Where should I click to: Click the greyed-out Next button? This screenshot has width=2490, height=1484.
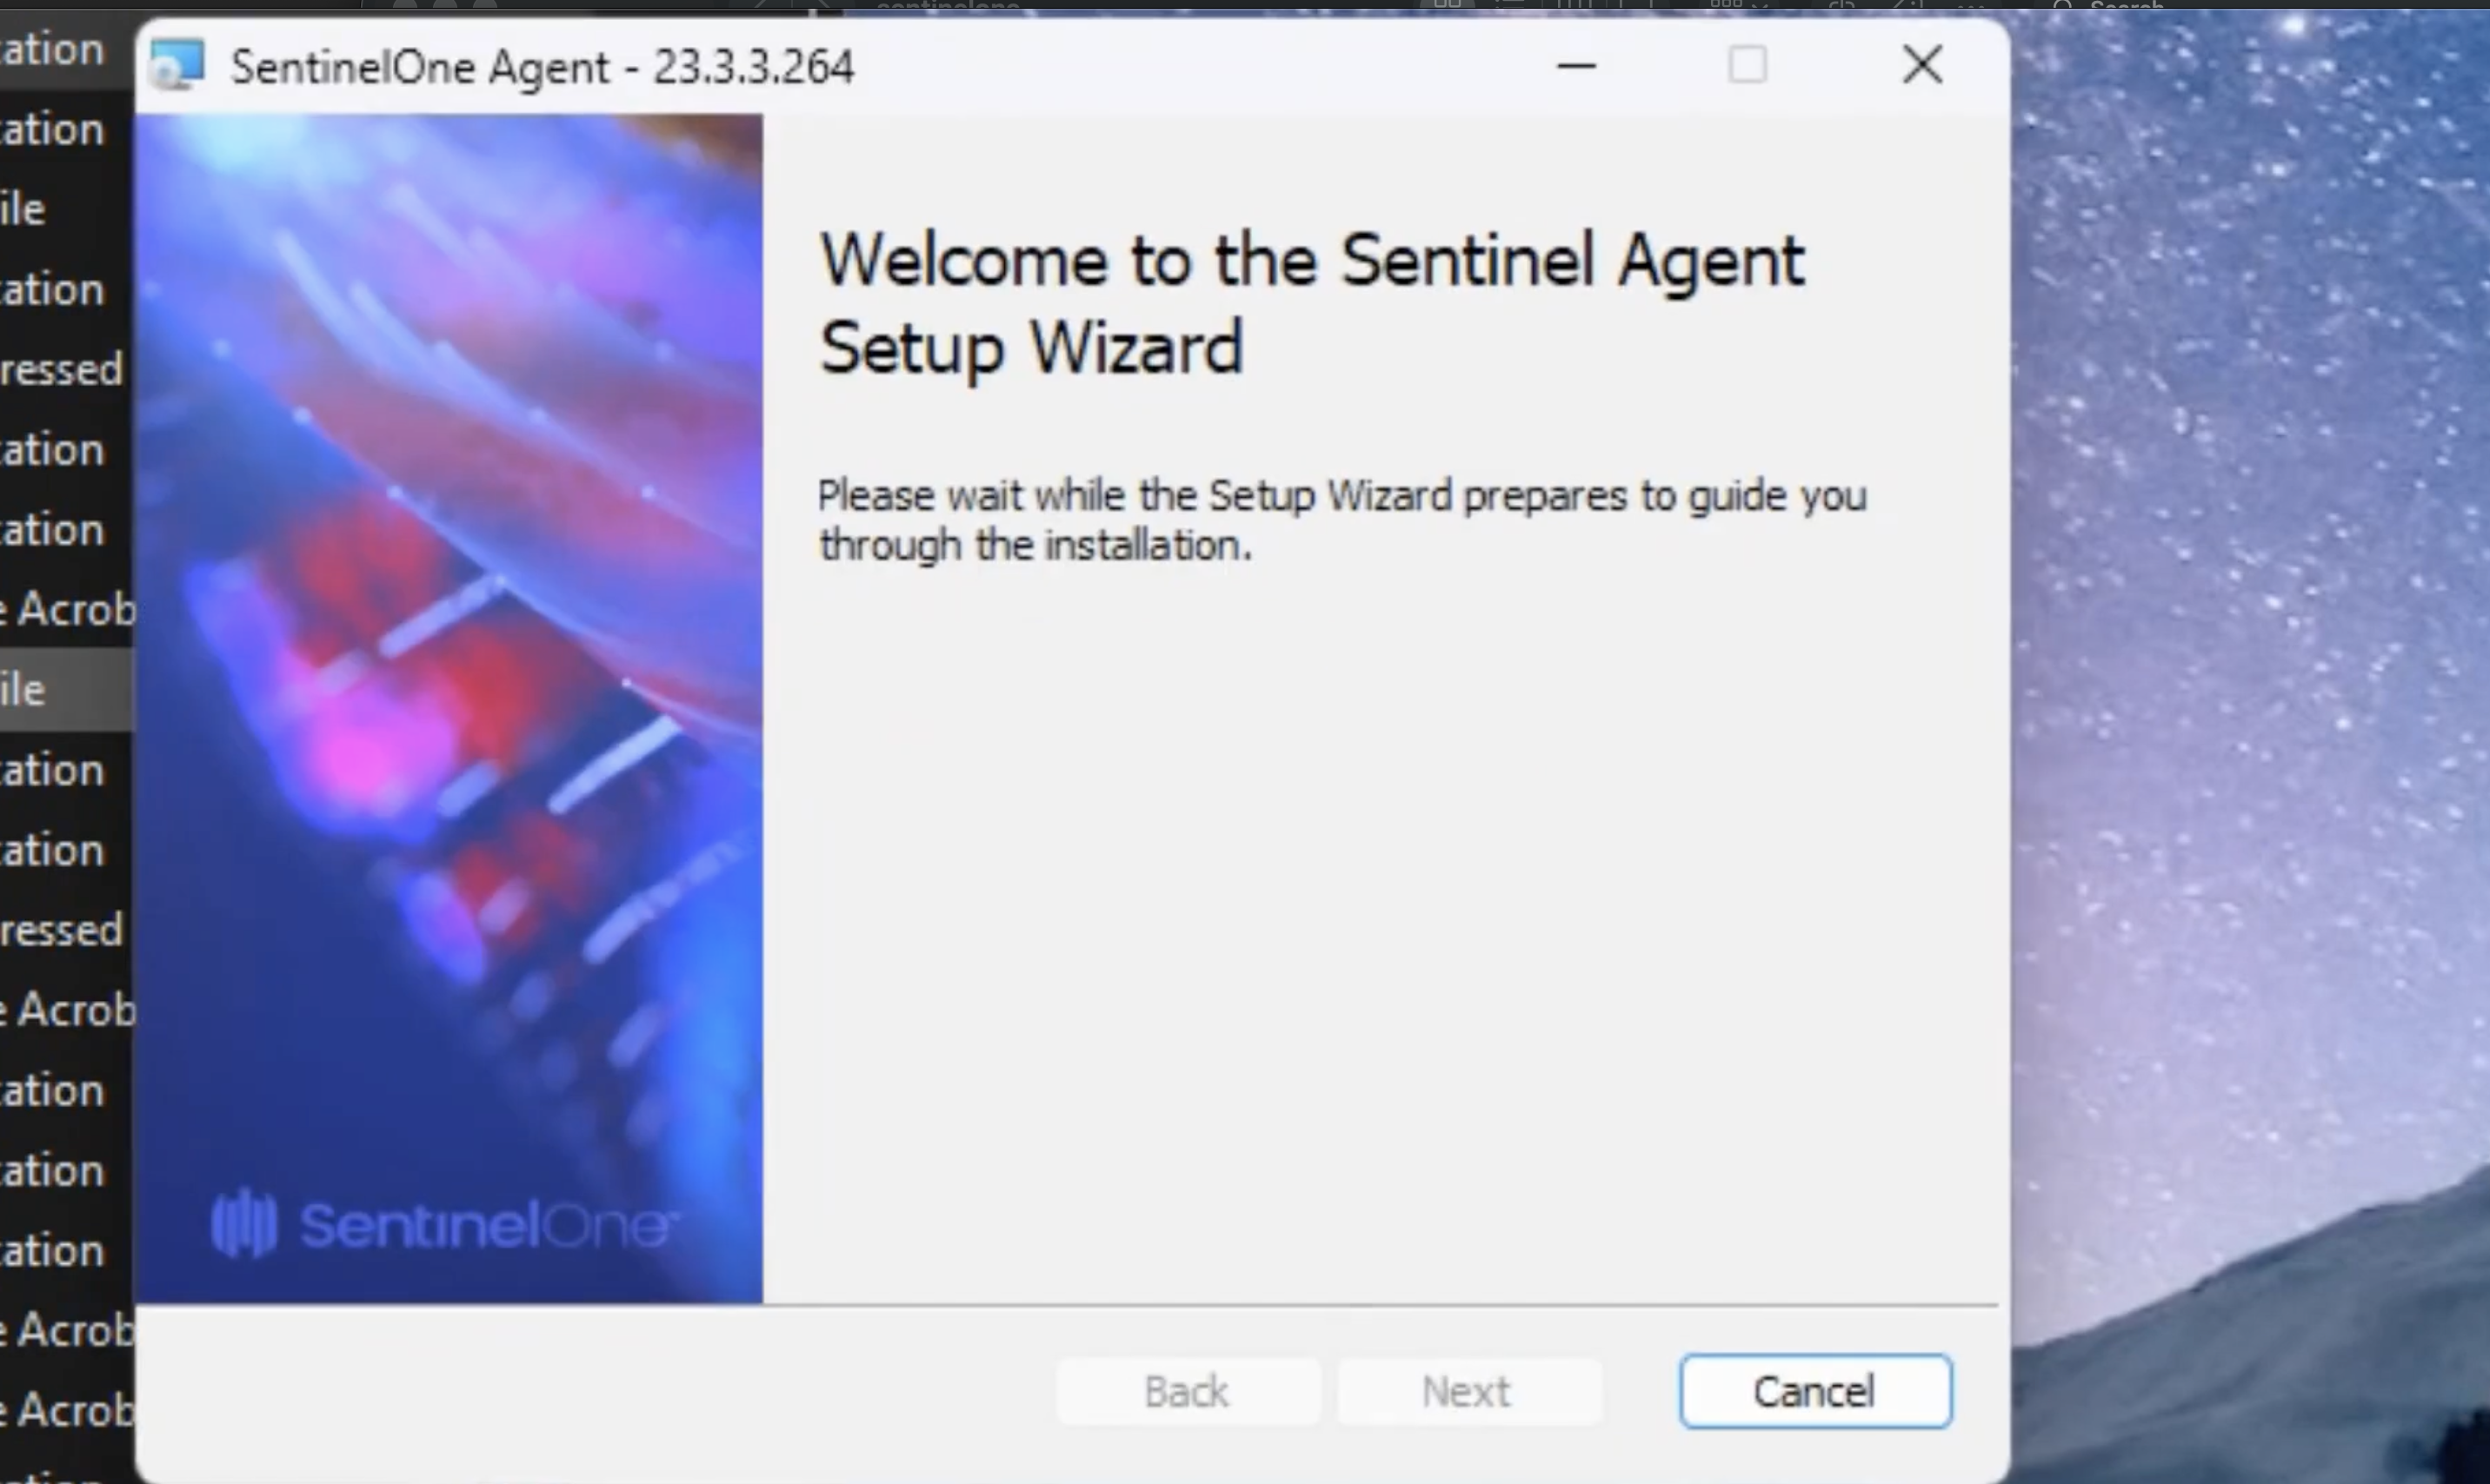click(1468, 1391)
